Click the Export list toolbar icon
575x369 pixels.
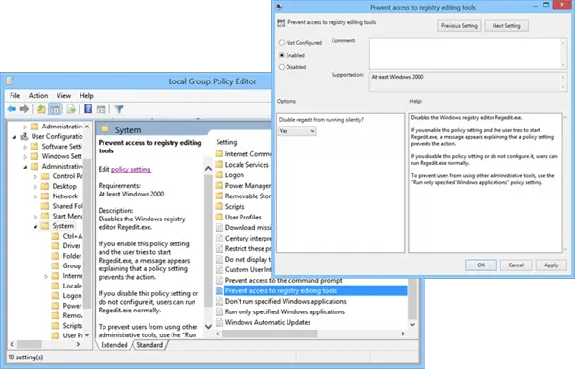pos(71,109)
